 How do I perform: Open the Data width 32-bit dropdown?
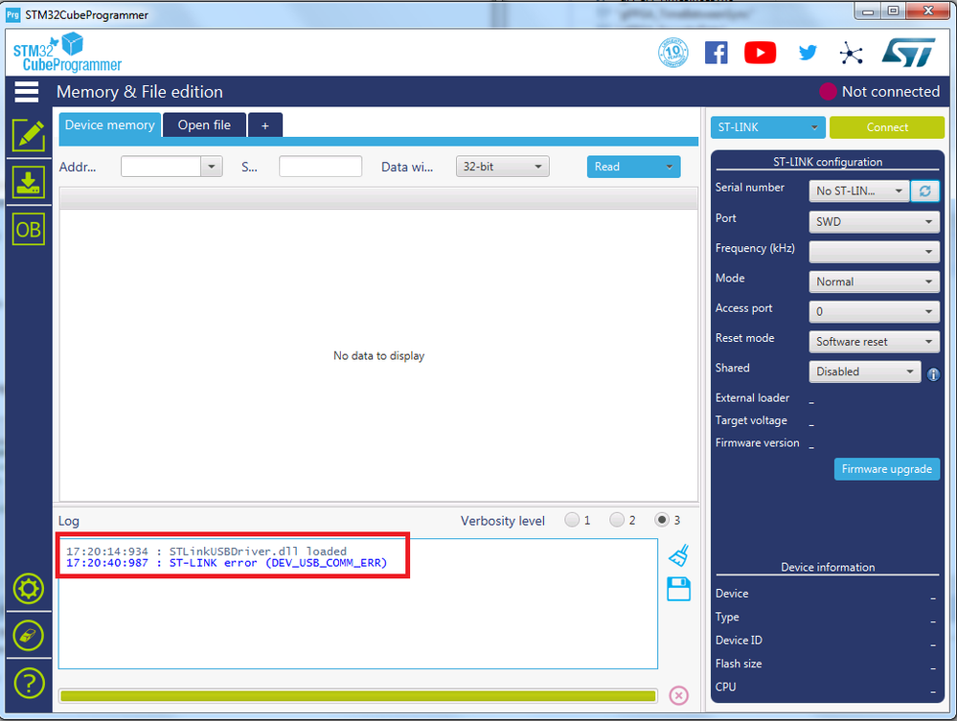click(x=502, y=167)
